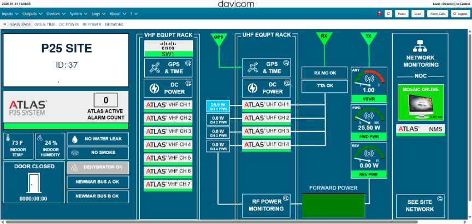Screen dimensions: 472x224
Task: Click the NEWMAR BUS B OK status
Action: coord(98,196)
